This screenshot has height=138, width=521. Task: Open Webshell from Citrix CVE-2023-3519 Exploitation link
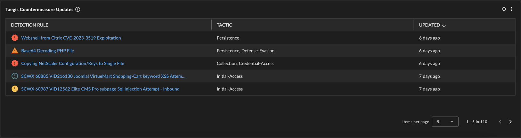coord(71,38)
